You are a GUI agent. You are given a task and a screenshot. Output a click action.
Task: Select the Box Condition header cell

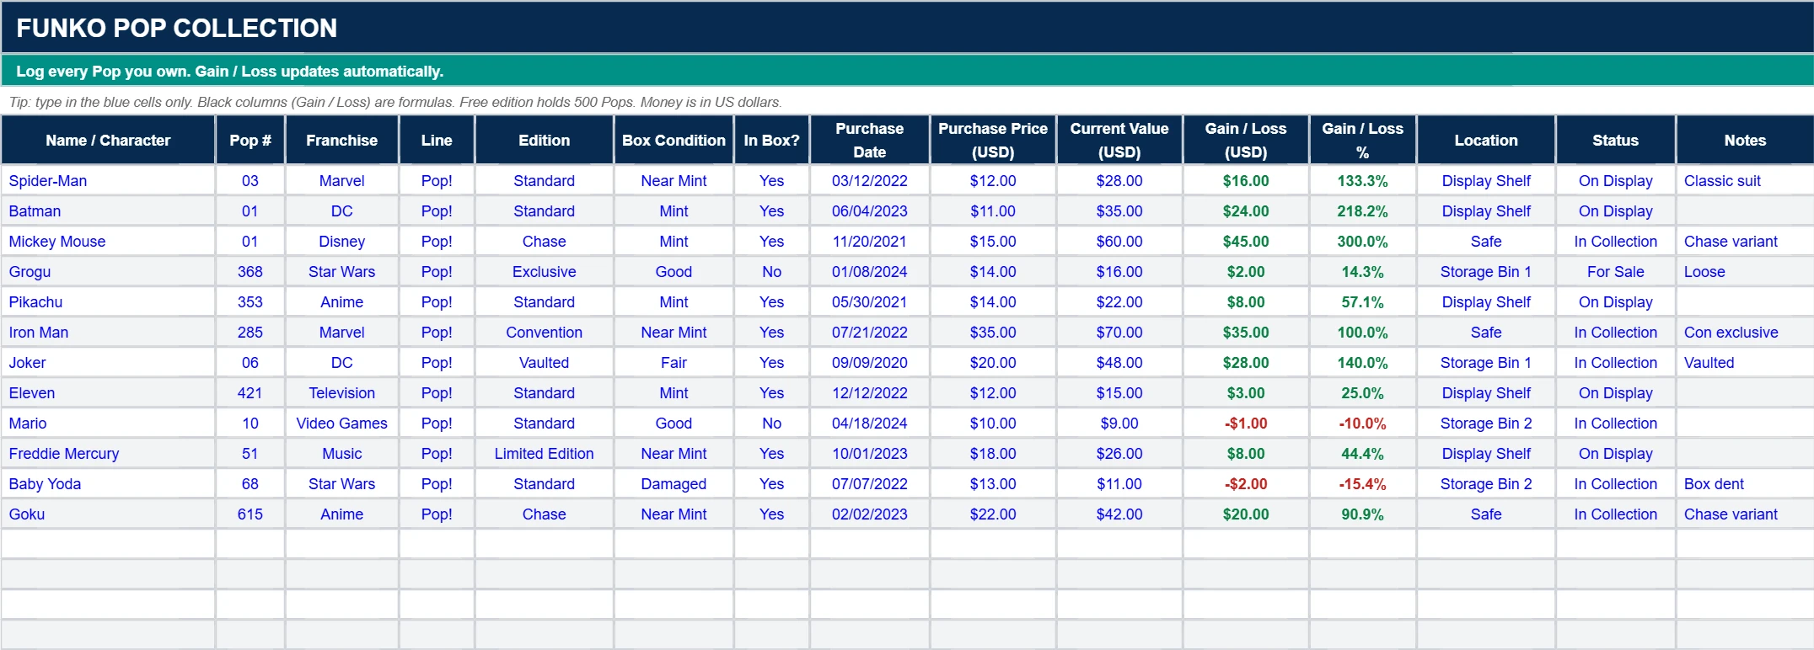[x=674, y=141]
